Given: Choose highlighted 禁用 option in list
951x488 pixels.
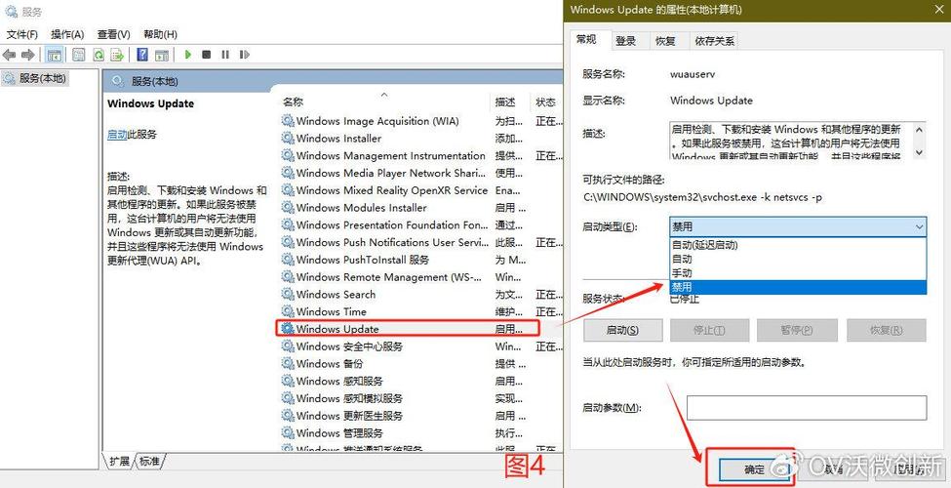Looking at the screenshot, I should coord(798,287).
